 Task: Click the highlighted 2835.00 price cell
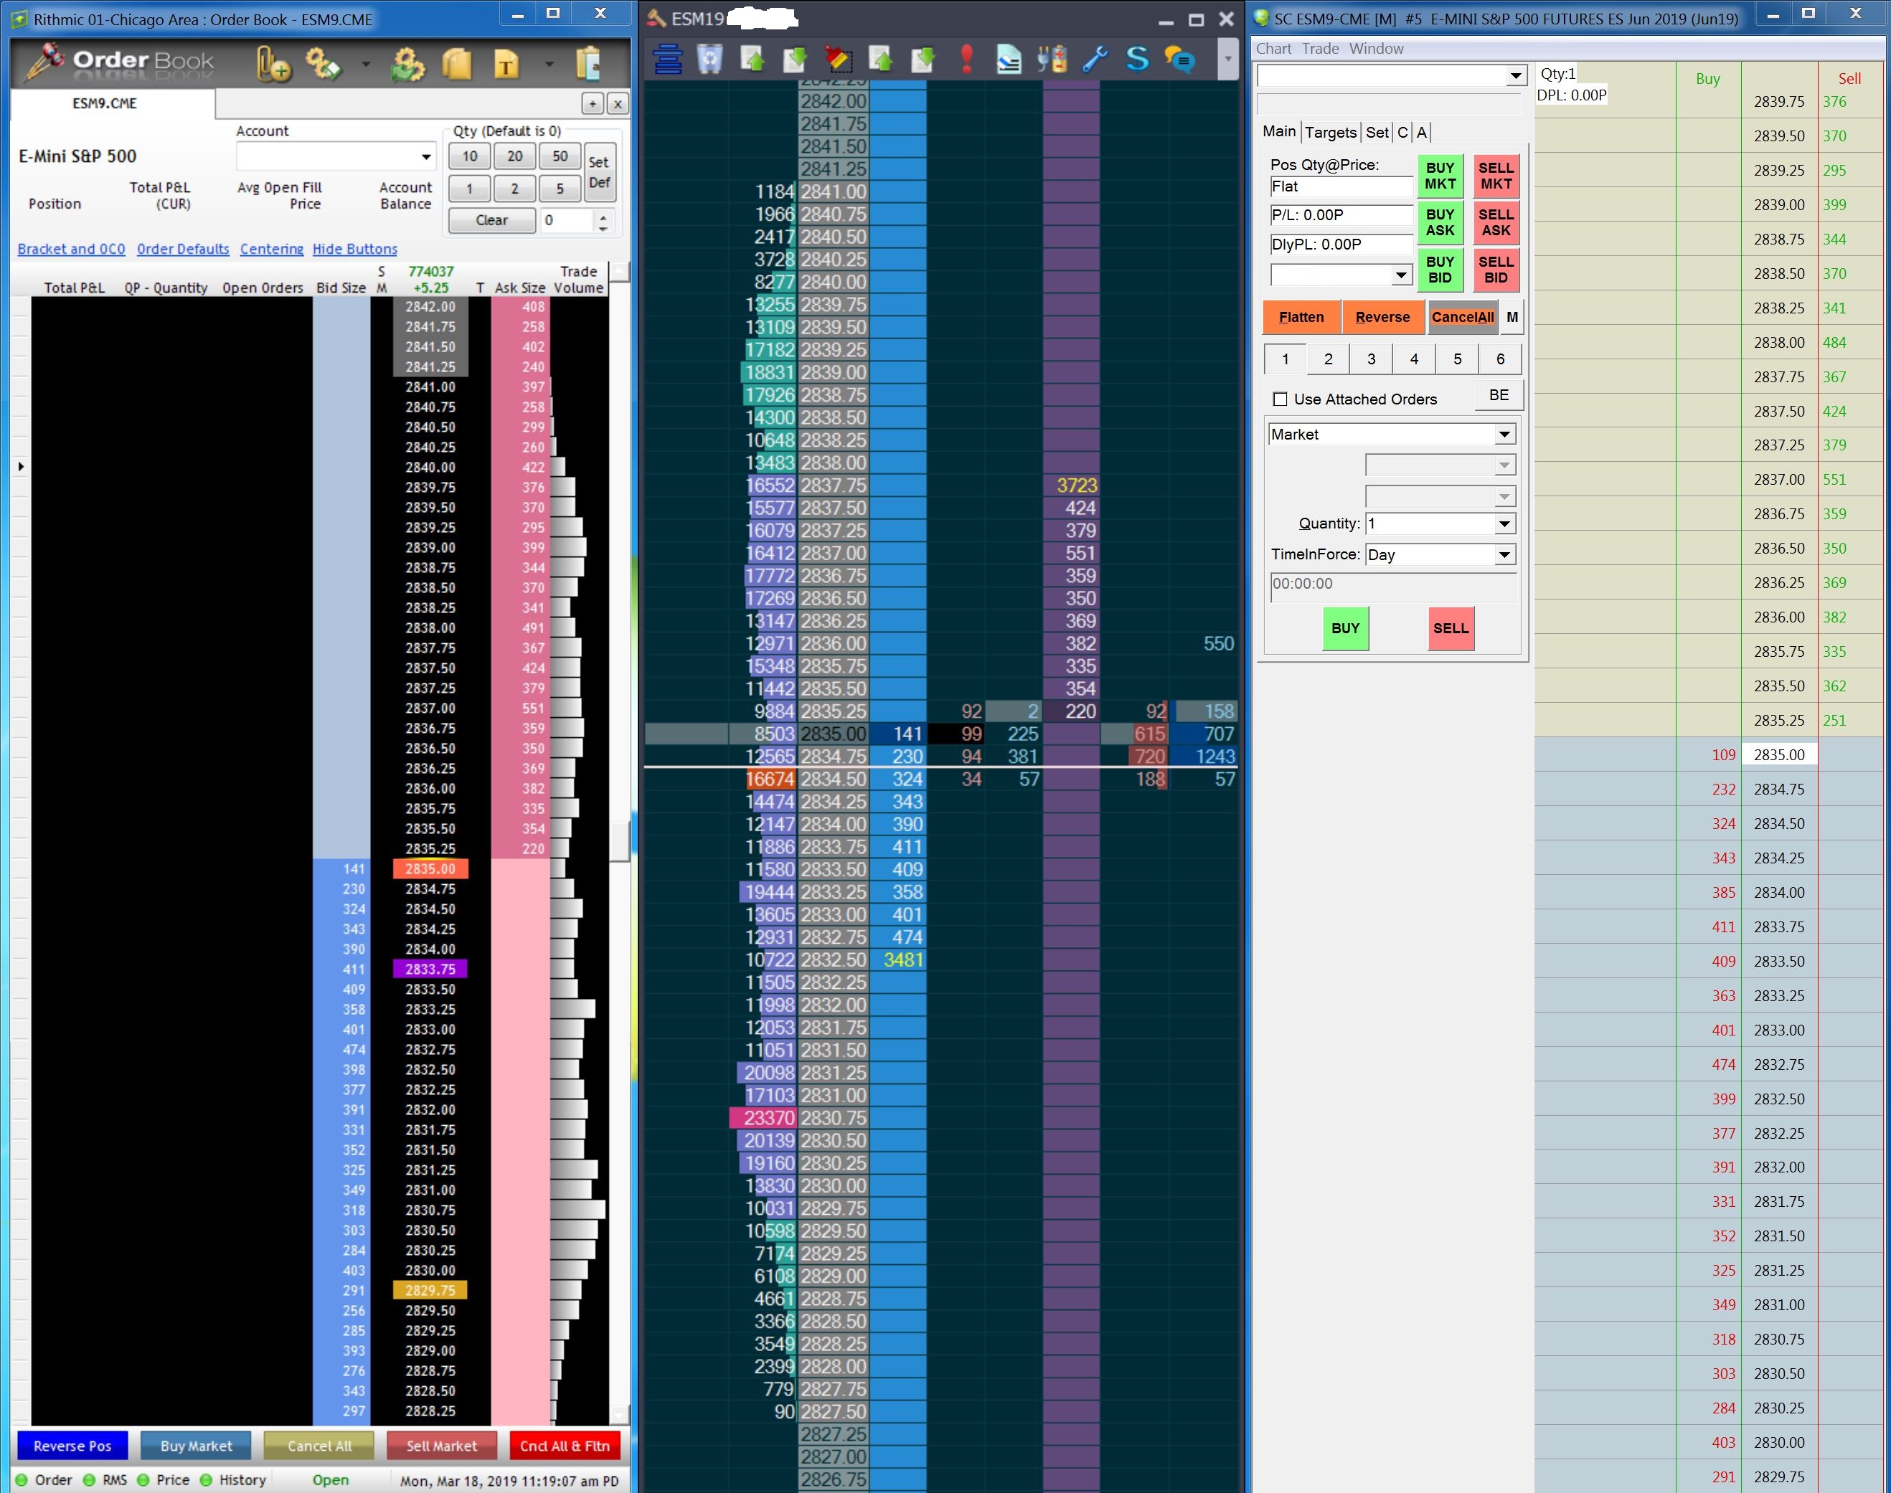[x=430, y=869]
